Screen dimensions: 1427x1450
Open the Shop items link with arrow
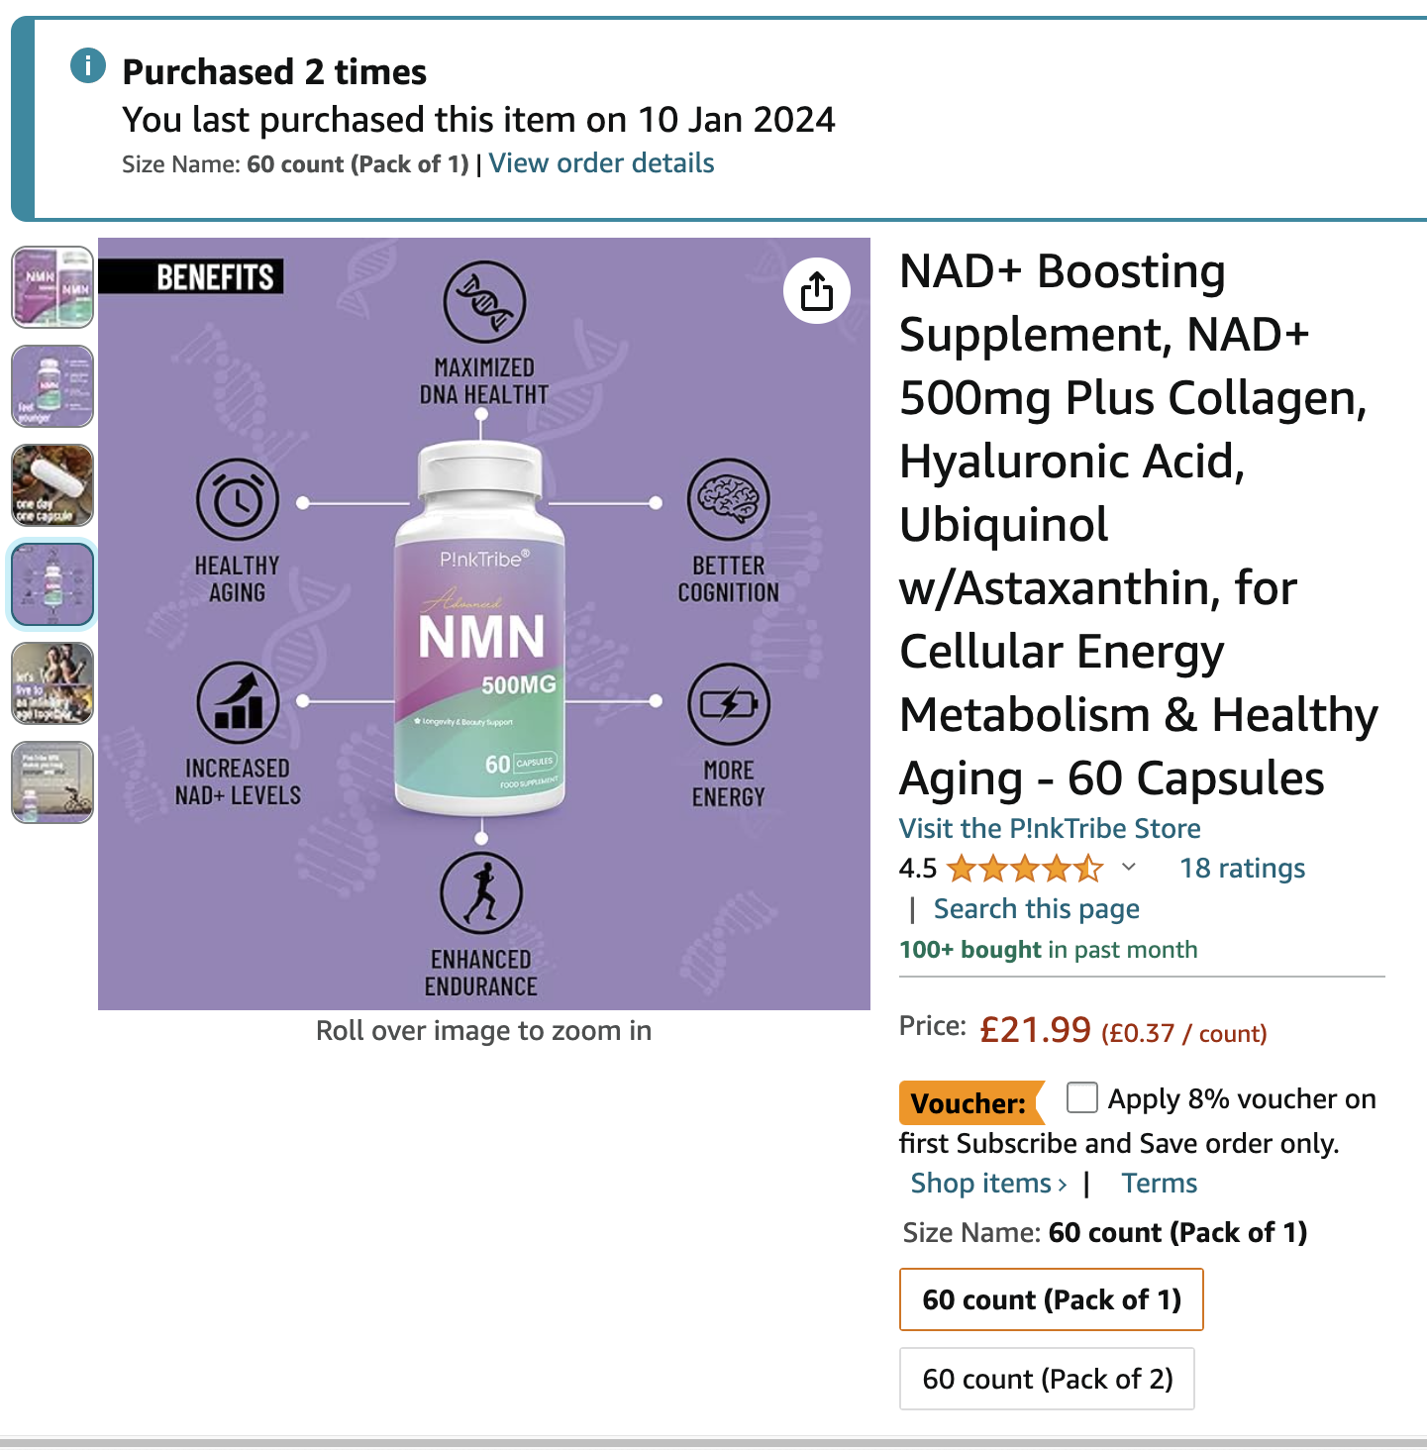click(x=988, y=1183)
